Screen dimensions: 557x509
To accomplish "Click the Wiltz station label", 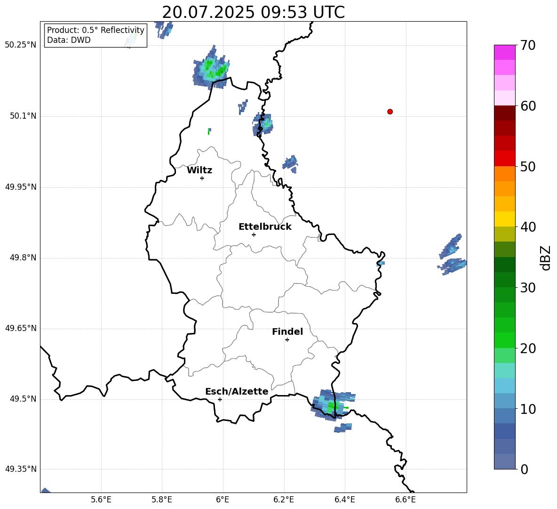I will [x=199, y=170].
